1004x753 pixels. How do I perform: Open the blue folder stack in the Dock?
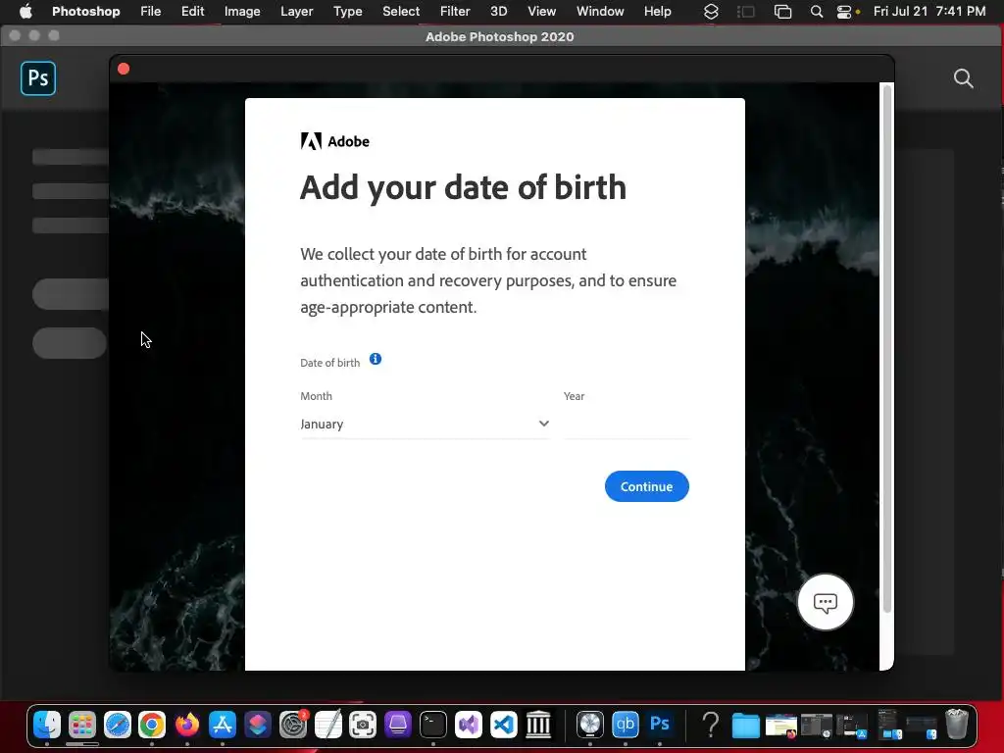click(745, 726)
